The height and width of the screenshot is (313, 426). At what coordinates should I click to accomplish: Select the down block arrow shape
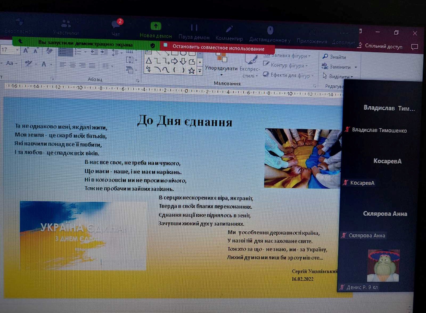pyautogui.click(x=183, y=62)
